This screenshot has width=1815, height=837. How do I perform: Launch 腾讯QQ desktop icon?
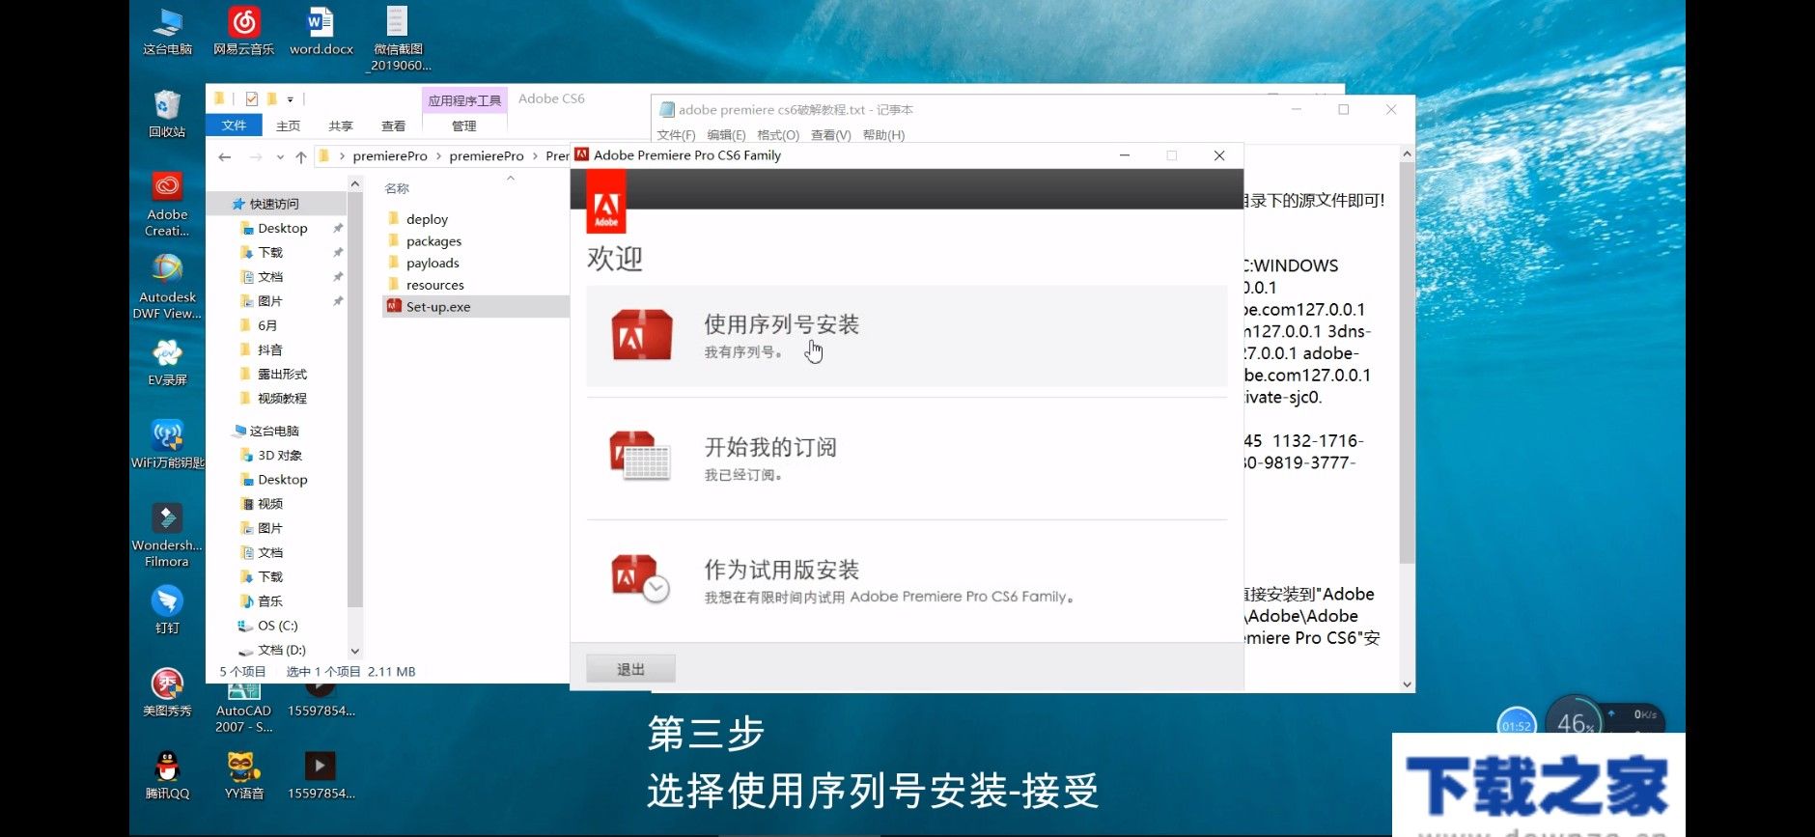click(x=167, y=776)
